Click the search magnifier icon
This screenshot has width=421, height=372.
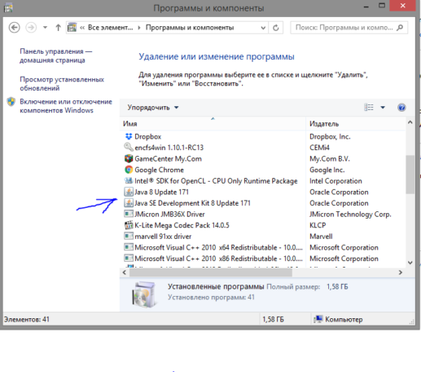[x=400, y=28]
